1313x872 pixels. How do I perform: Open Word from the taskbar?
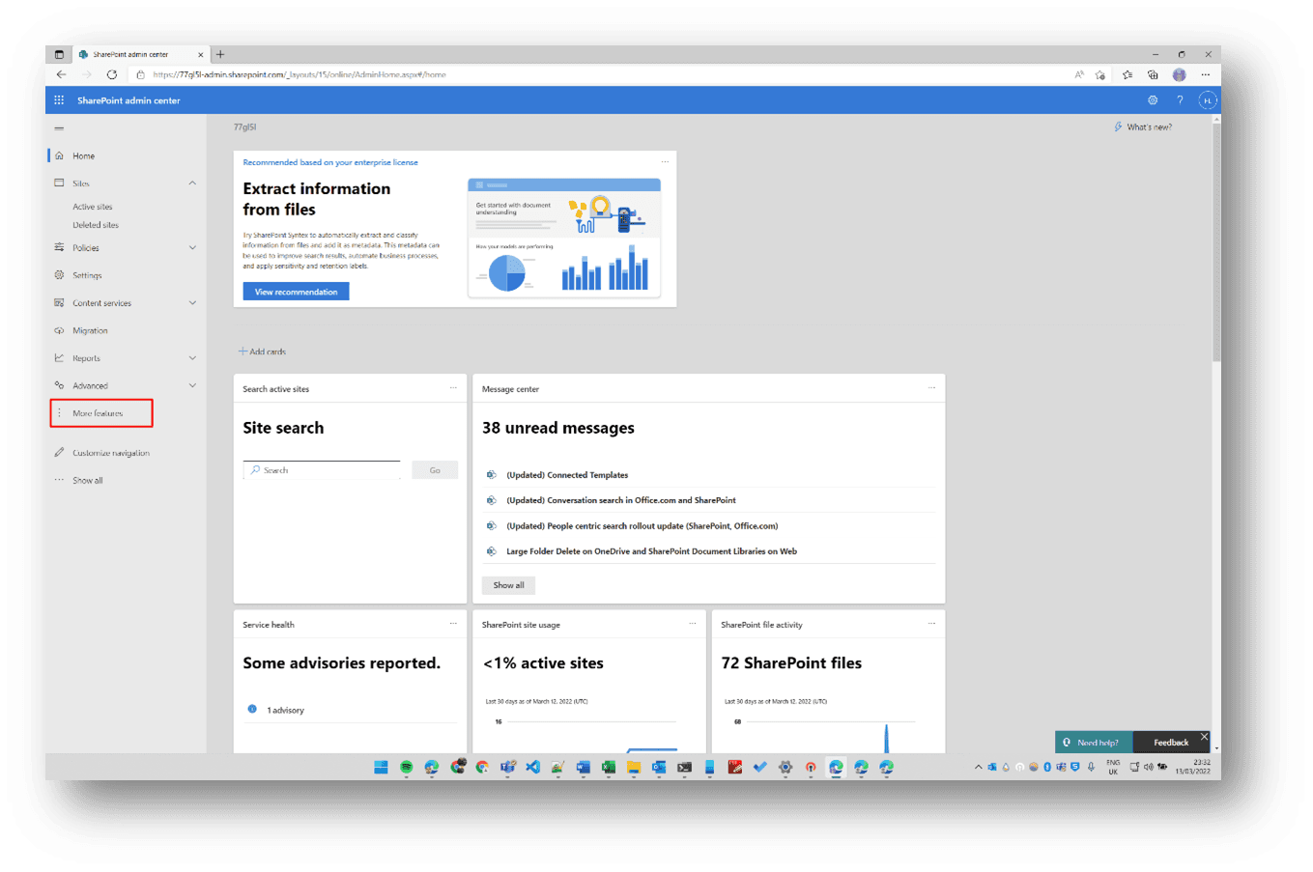point(583,767)
